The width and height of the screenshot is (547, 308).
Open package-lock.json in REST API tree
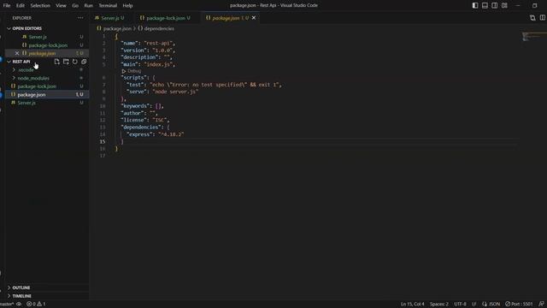37,86
